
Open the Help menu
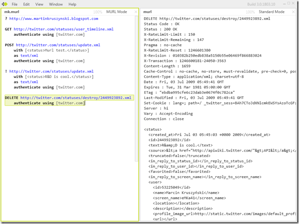click(72, 4)
